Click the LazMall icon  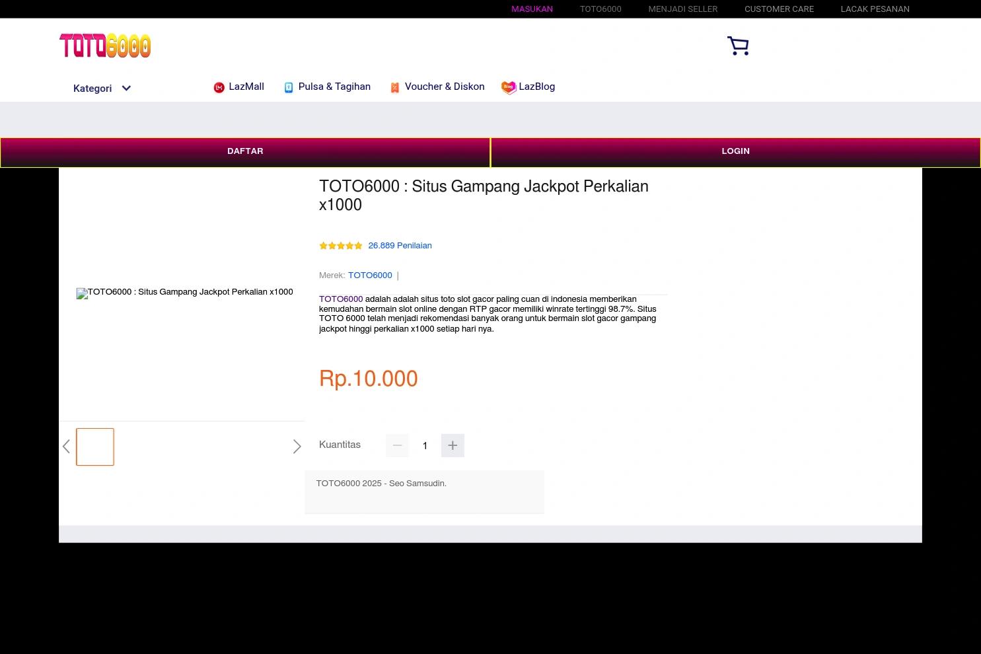pyautogui.click(x=219, y=88)
